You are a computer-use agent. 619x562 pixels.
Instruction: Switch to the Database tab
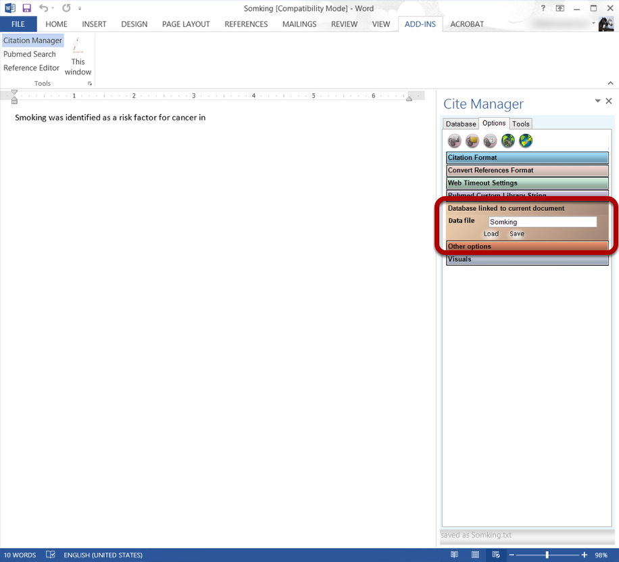click(461, 124)
